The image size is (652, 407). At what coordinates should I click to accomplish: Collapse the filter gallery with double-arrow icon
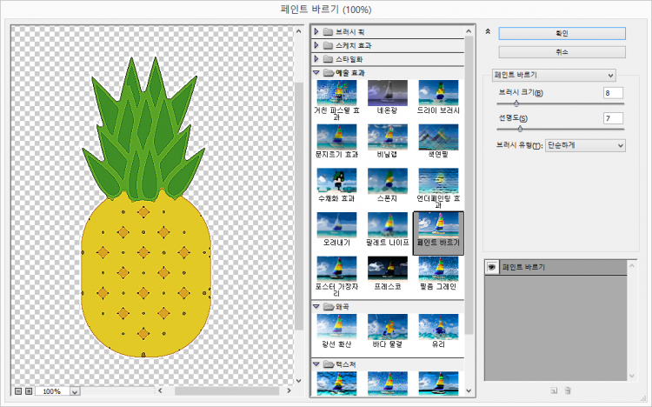point(489,31)
